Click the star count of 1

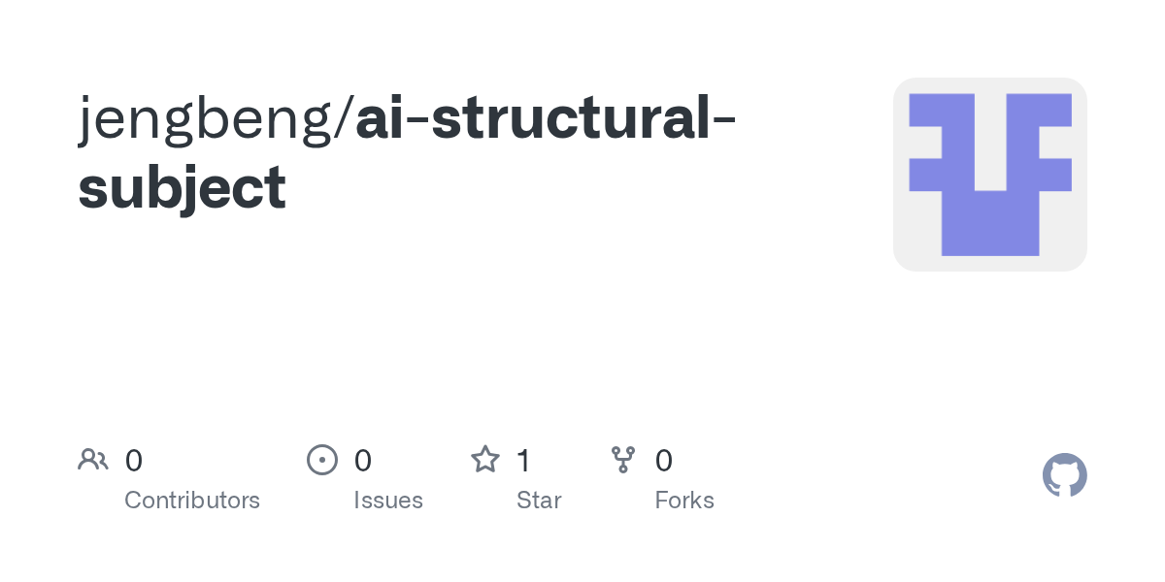[x=523, y=461]
